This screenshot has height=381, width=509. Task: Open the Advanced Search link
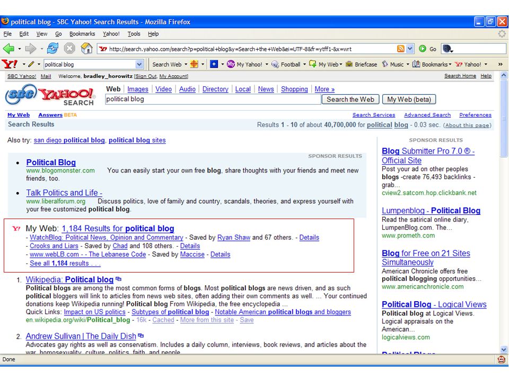tap(427, 115)
